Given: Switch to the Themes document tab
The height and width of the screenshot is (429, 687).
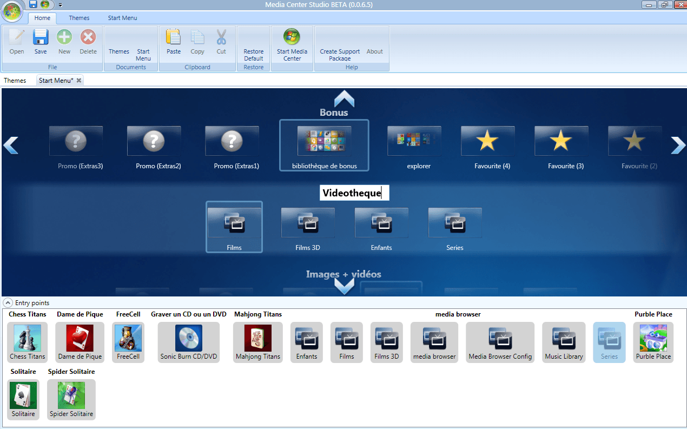Looking at the screenshot, I should 15,81.
